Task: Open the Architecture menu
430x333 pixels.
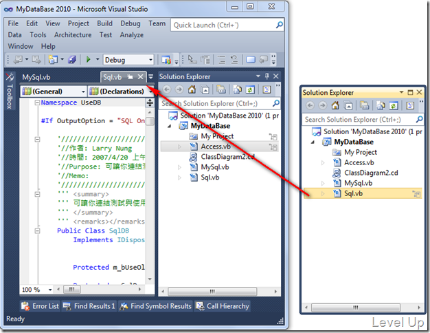Action: [73, 35]
